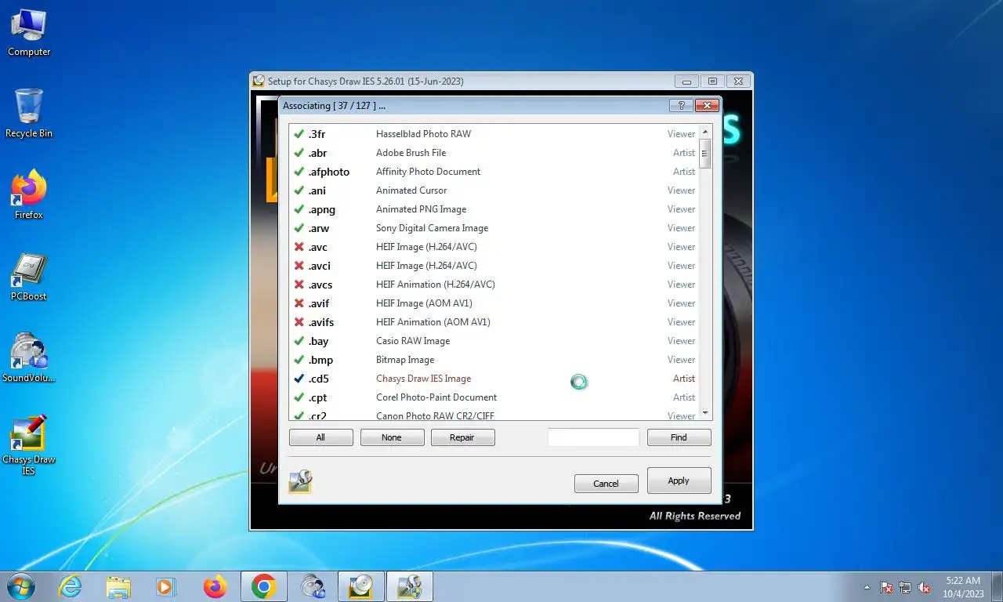1003x602 pixels.
Task: Cancel the association dialog
Action: click(606, 484)
